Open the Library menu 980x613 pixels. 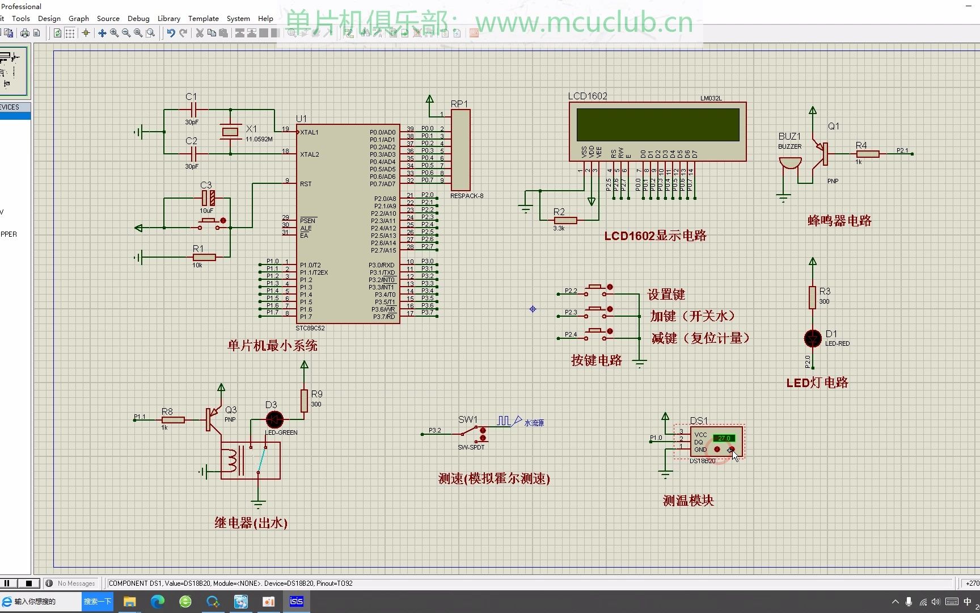169,18
